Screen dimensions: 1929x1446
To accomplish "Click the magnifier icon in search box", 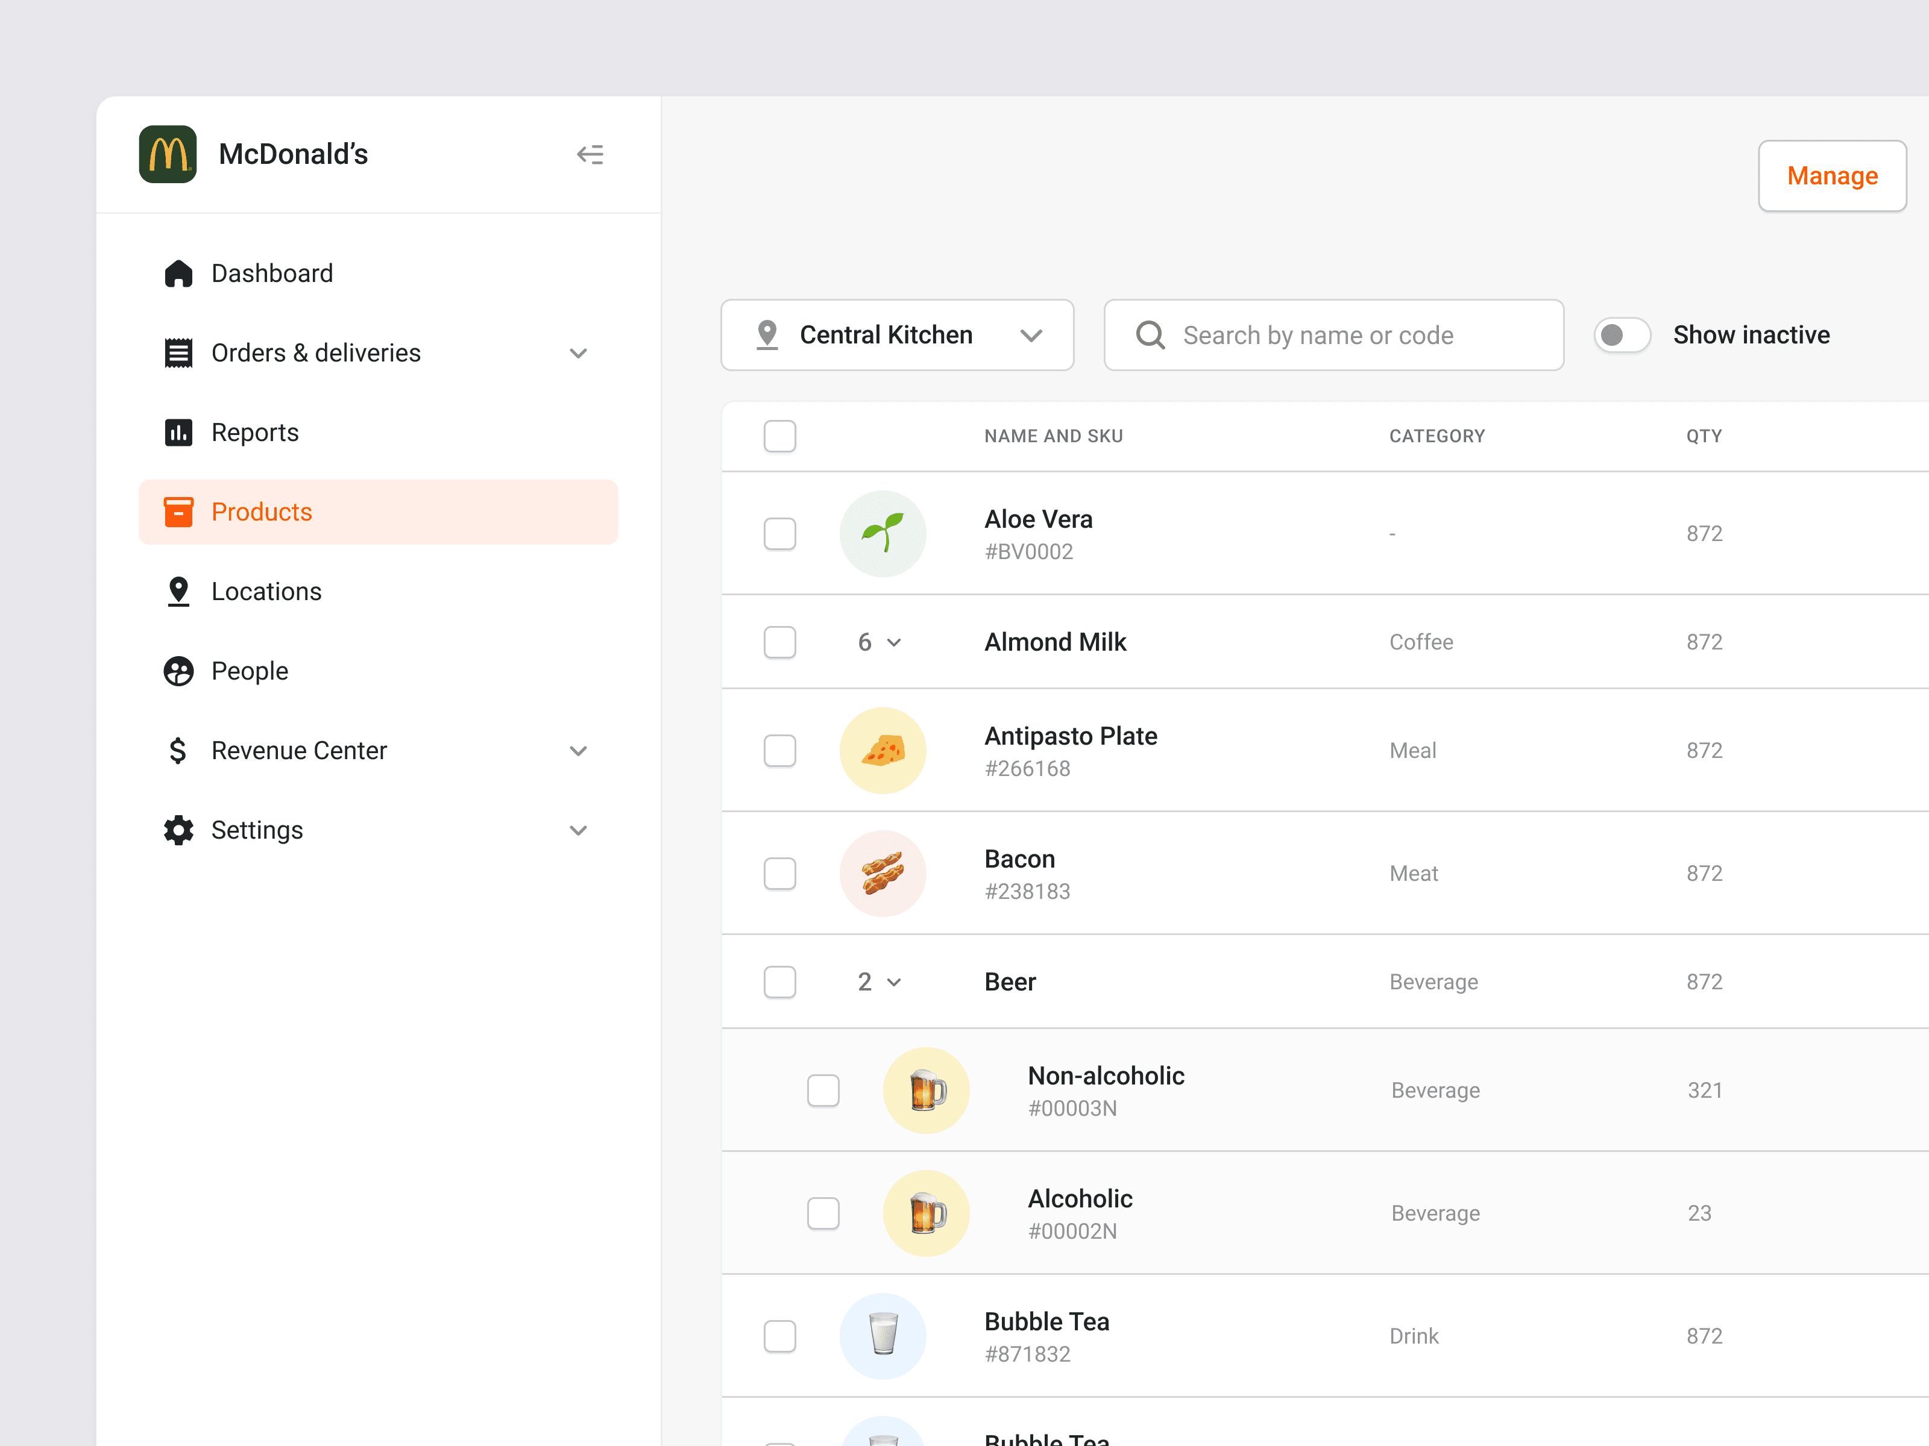I will tap(1151, 335).
